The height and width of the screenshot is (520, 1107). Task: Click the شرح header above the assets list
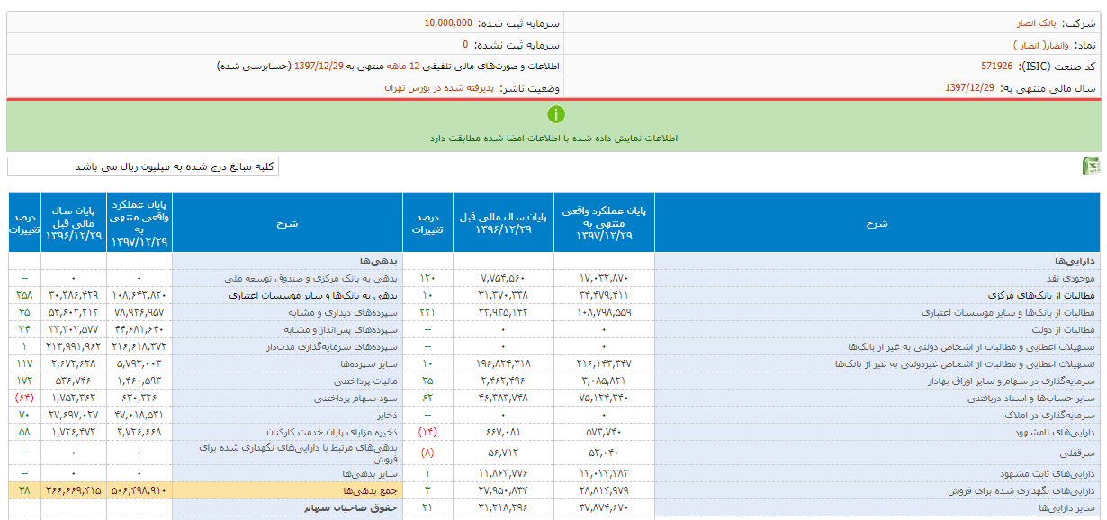pyautogui.click(x=878, y=222)
